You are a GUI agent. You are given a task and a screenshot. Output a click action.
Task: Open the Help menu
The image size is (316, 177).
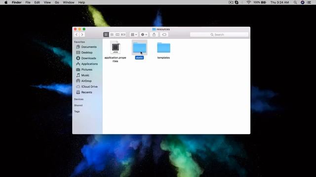pos(81,2)
